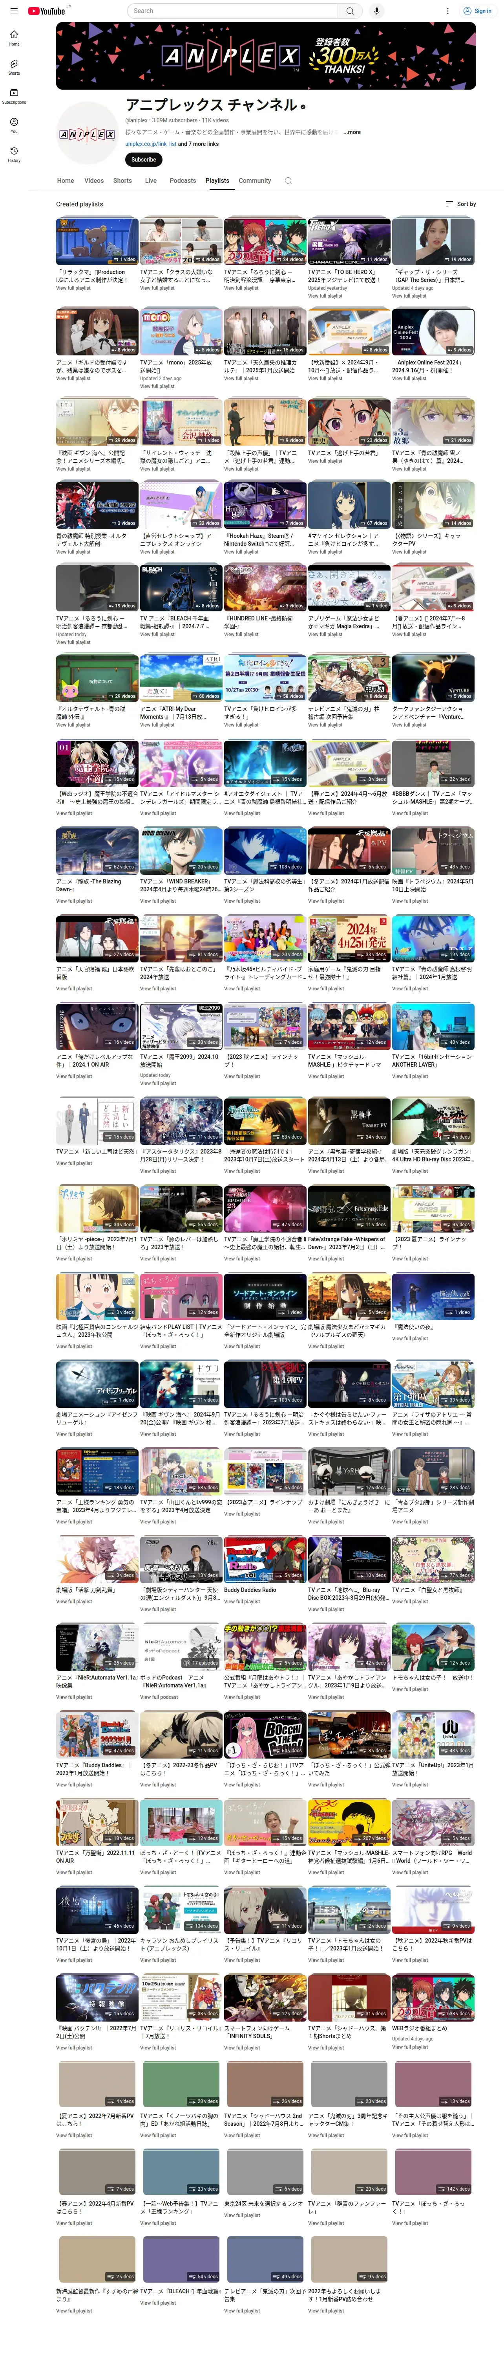Click the Aniplex 300万人 THANKS banner

coord(265,56)
